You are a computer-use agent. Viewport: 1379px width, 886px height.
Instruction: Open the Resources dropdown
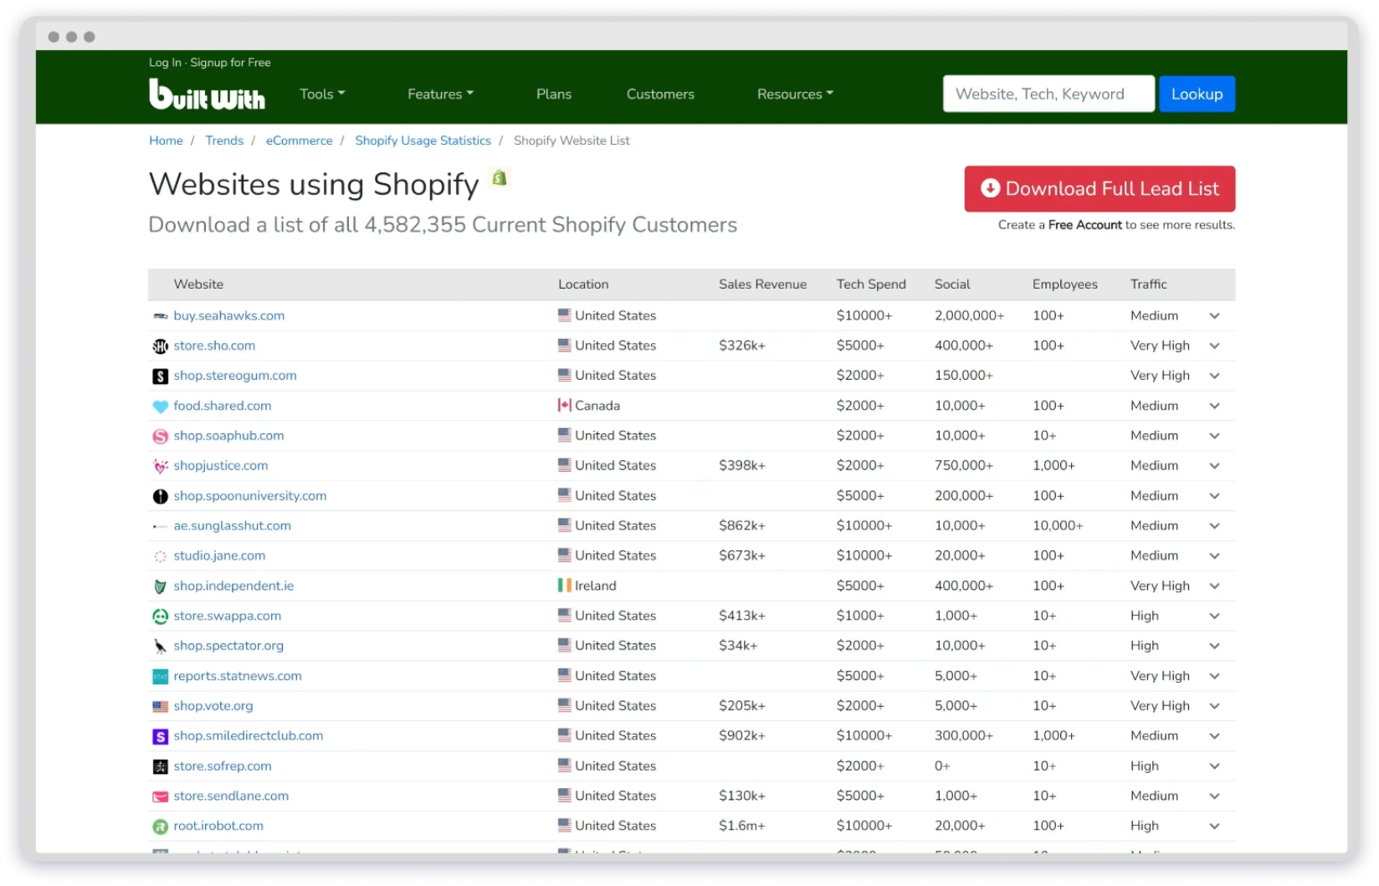click(793, 94)
